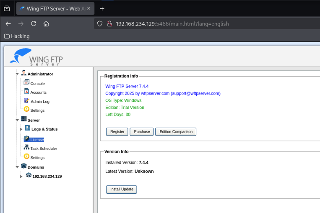Open Settings under Administrator
The image size is (320, 213).
pyautogui.click(x=37, y=110)
